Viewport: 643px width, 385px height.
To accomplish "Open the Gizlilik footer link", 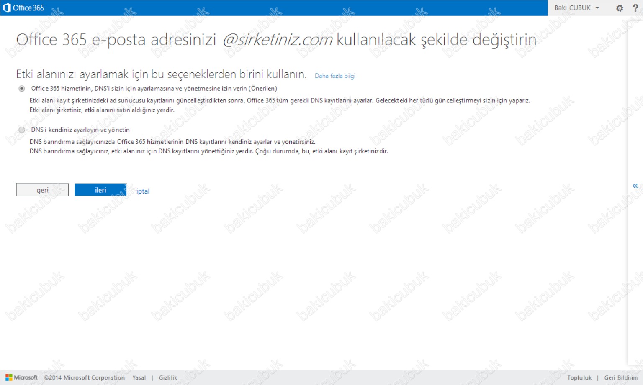I will (x=168, y=377).
